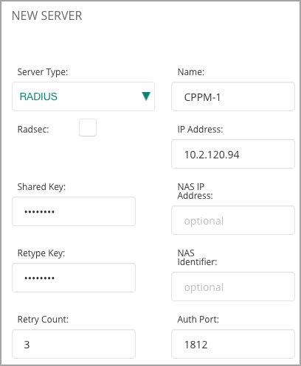Viewport: 301px width, 366px height.
Task: Click the optional NAS IP Address field
Action: pyautogui.click(x=233, y=220)
